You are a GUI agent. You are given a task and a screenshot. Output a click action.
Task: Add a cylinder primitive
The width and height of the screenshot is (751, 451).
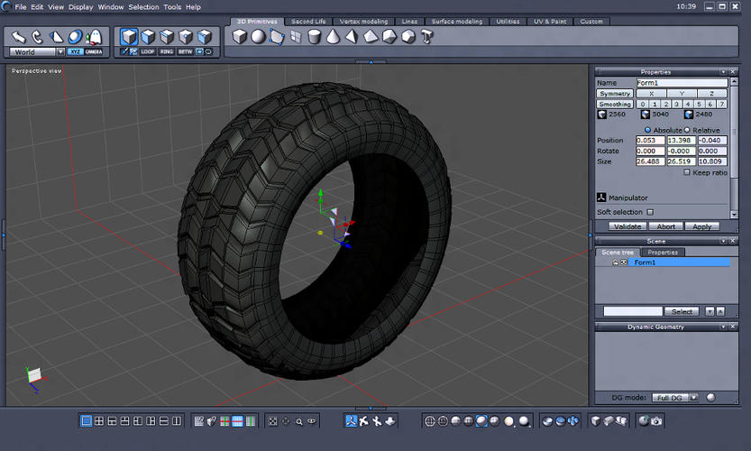(x=314, y=36)
